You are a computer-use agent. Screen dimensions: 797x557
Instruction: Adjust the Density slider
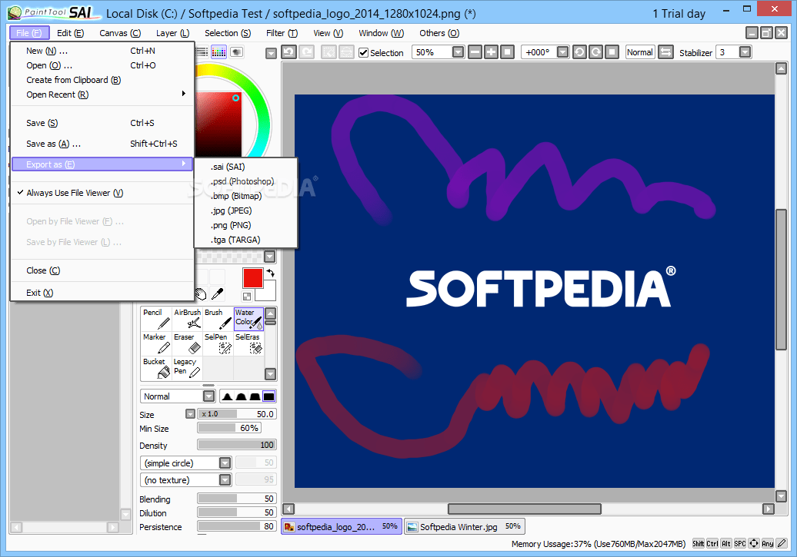coord(236,445)
